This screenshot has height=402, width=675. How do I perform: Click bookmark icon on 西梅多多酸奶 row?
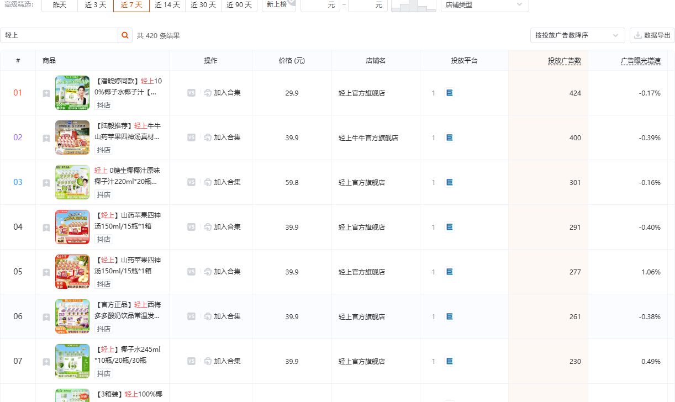[46, 317]
